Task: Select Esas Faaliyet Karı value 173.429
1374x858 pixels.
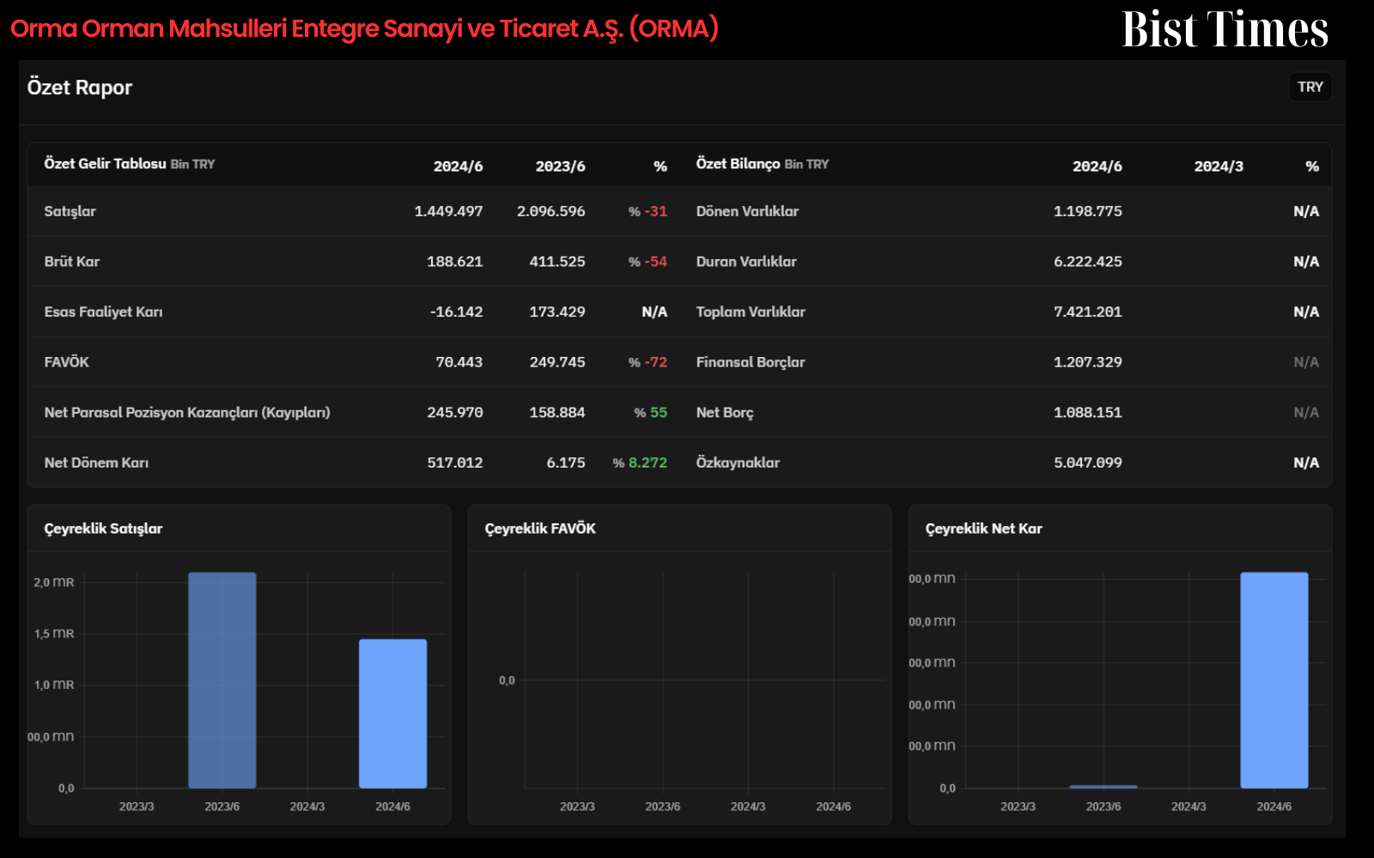Action: point(556,311)
